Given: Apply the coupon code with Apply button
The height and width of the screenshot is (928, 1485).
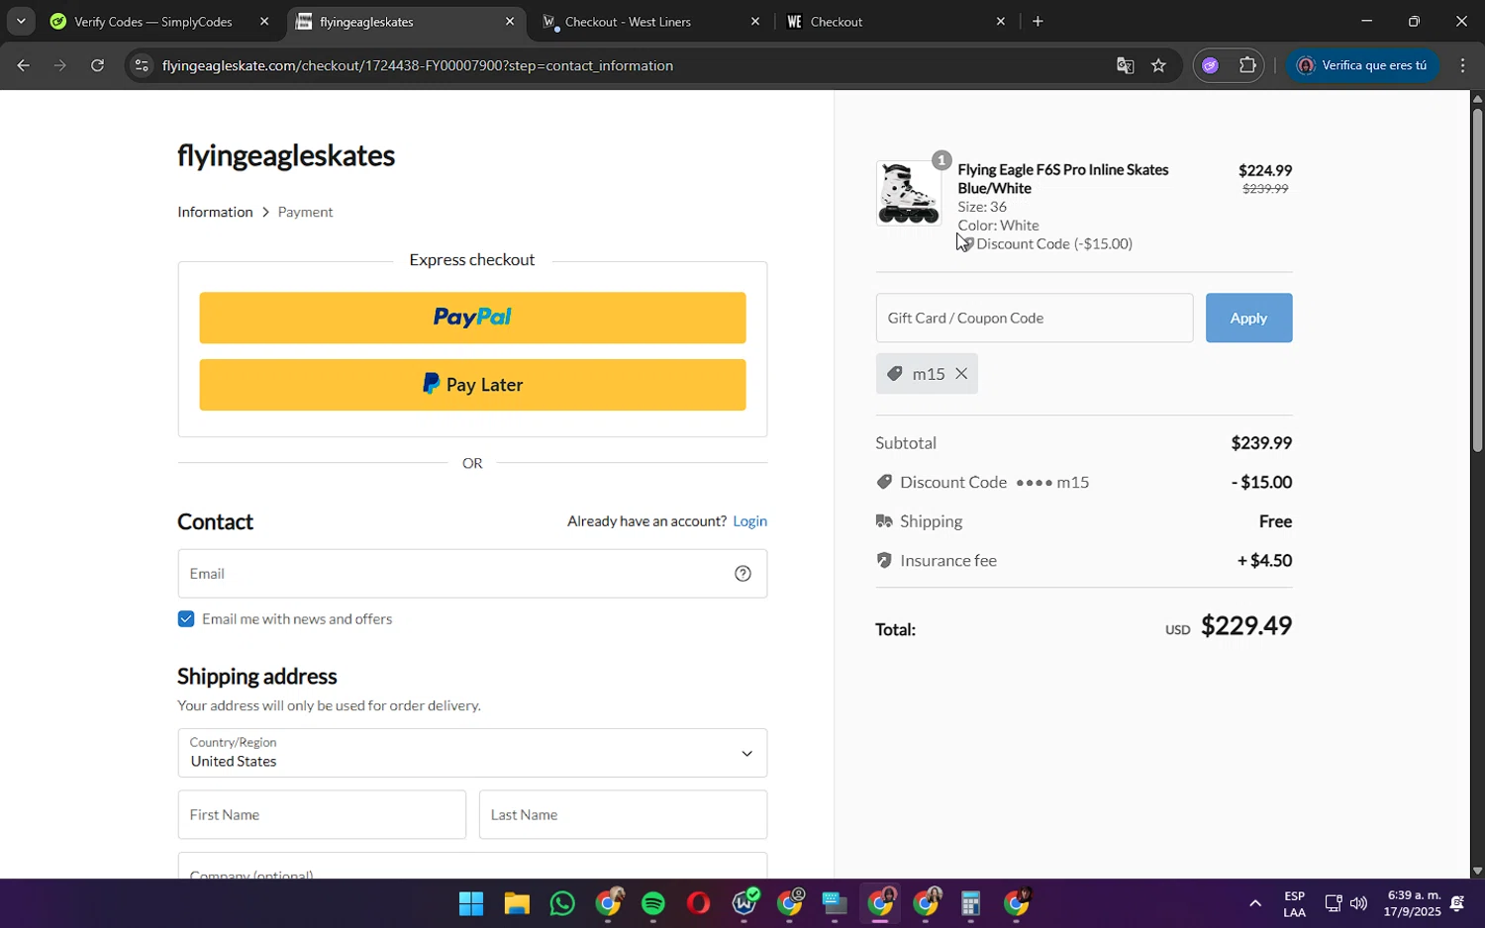Looking at the screenshot, I should [x=1248, y=318].
